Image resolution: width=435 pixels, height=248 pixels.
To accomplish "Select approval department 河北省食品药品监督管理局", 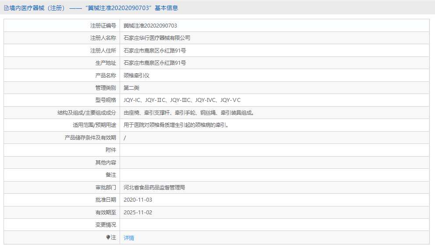I will click(154, 188).
